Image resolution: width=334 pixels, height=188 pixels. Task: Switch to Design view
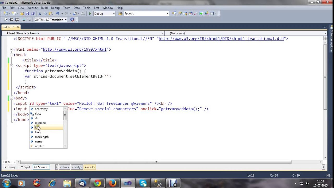point(10,167)
